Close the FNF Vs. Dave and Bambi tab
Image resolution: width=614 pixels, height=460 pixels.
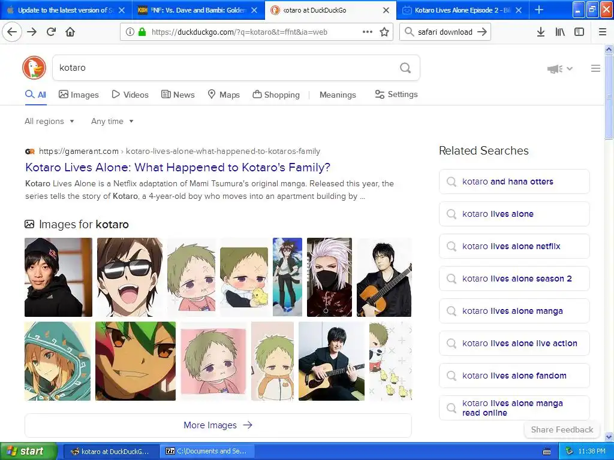[x=254, y=10]
